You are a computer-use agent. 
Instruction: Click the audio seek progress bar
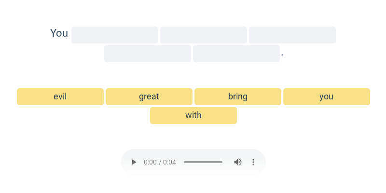pyautogui.click(x=203, y=162)
